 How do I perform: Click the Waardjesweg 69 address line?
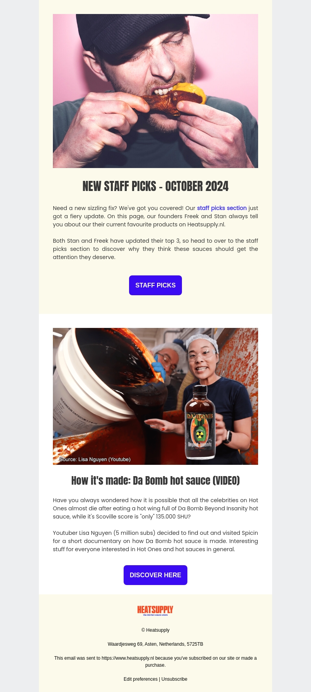[155, 644]
